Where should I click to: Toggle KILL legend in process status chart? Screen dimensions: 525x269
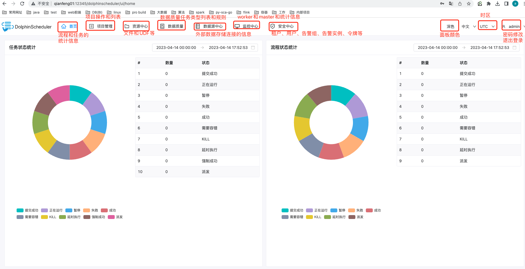[x=314, y=217]
